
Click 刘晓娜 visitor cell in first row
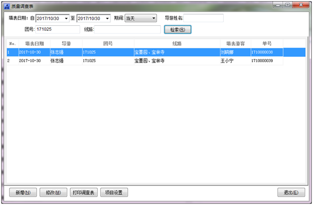coord(236,52)
